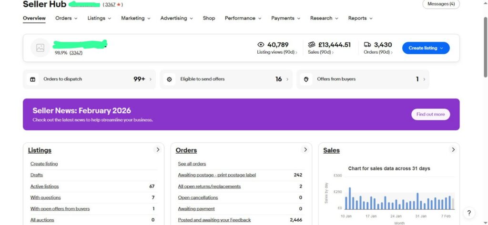
Task: Click the box icon for Orders to dispatch
Action: point(33,79)
